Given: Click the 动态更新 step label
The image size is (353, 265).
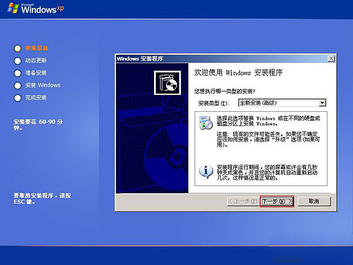Looking at the screenshot, I should click(36, 61).
